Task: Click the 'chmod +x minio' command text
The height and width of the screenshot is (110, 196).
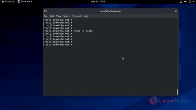Action: (x=83, y=31)
